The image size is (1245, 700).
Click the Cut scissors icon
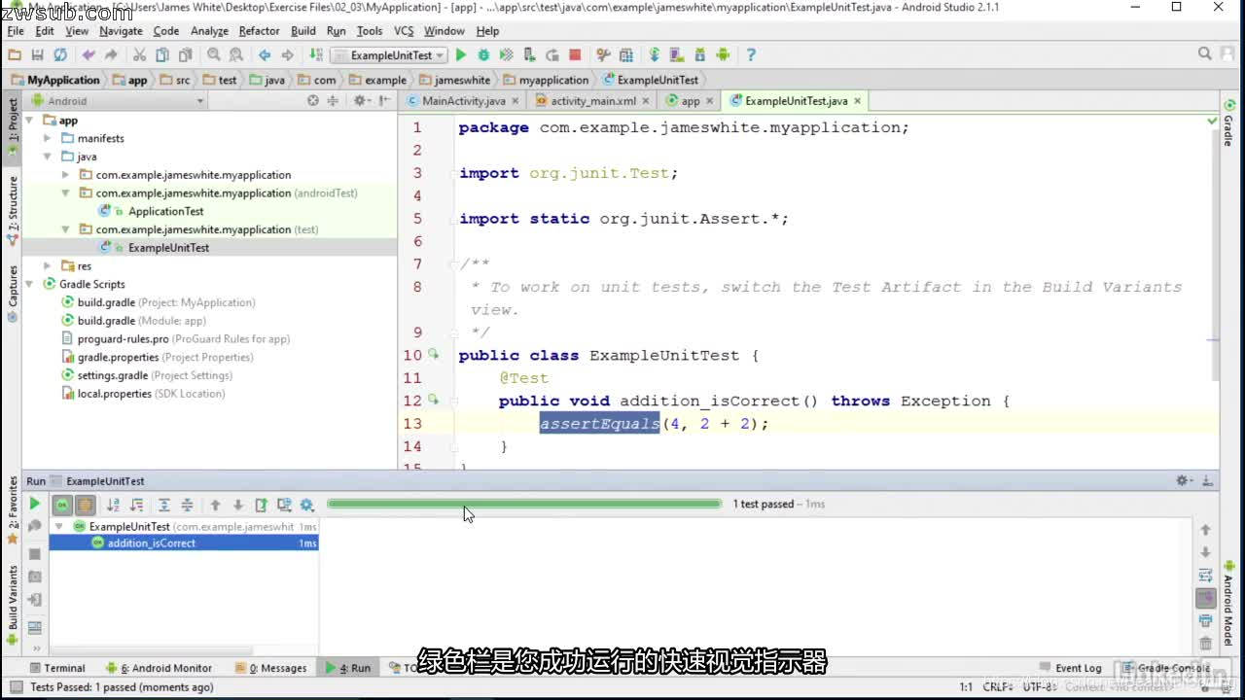pos(139,55)
